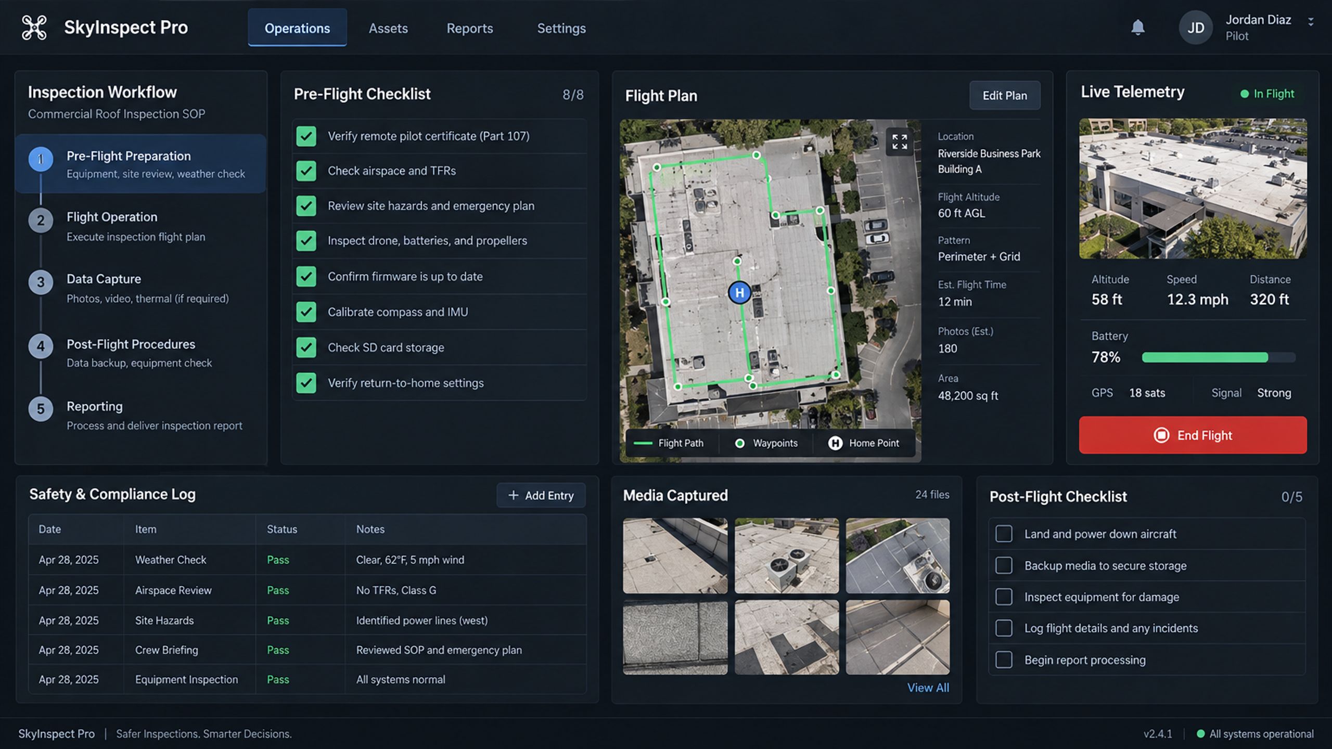
Task: Uncheck Inspect drone, batteries, and propellers
Action: pyautogui.click(x=306, y=241)
